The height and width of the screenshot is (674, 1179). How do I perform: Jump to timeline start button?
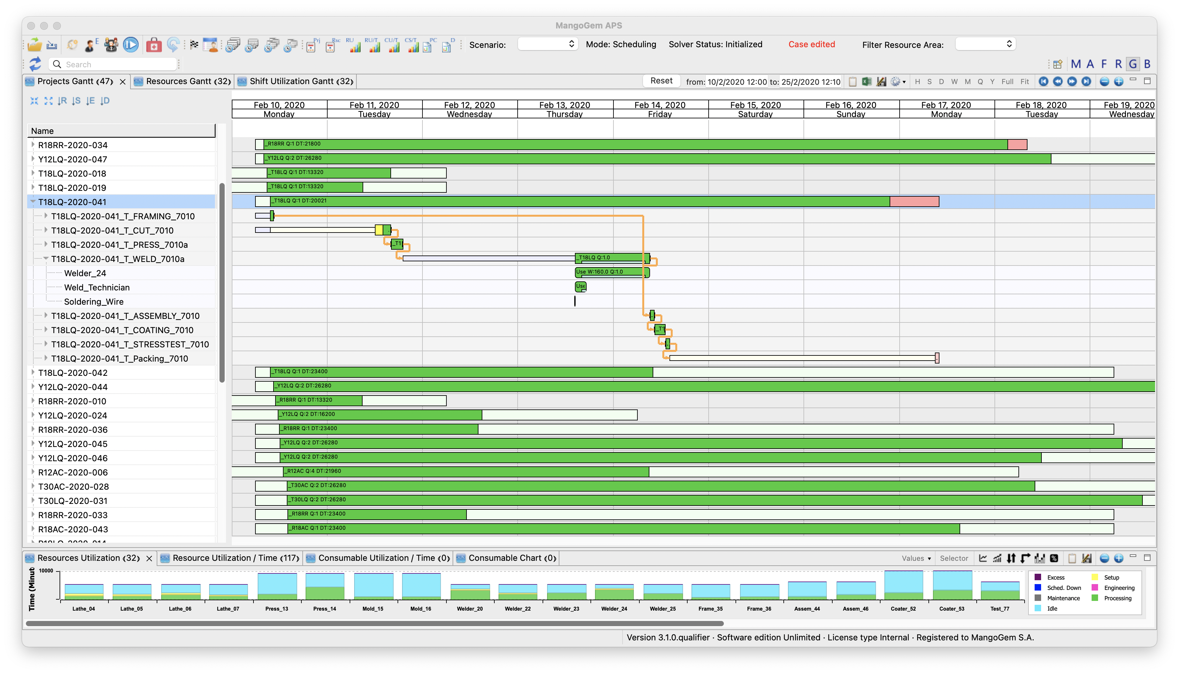pyautogui.click(x=1043, y=82)
